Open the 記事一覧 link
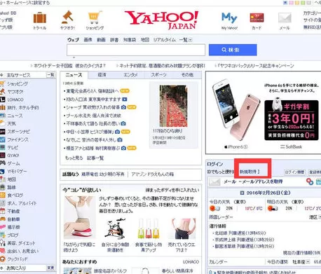Image resolution: width=321 pixels, height=274 pixels. tap(95, 158)
